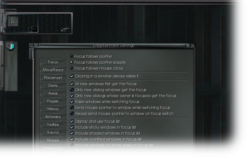
Task: Click first left title button of Enlightenment Settings
Action: pos(32,46)
